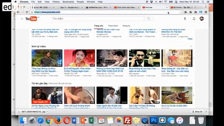This screenshot has height=126, width=224.
Task: Click the search magnifier button on YouTube
Action: pyautogui.click(x=149, y=19)
